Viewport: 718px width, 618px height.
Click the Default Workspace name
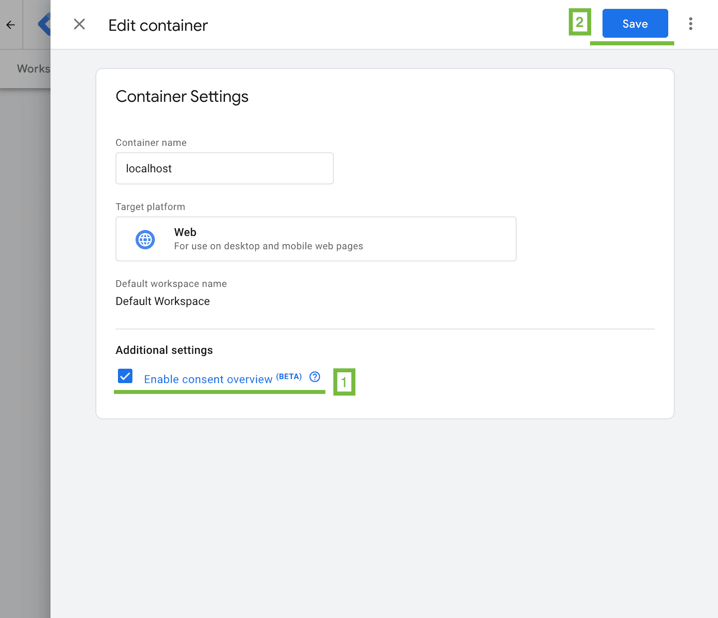(162, 301)
